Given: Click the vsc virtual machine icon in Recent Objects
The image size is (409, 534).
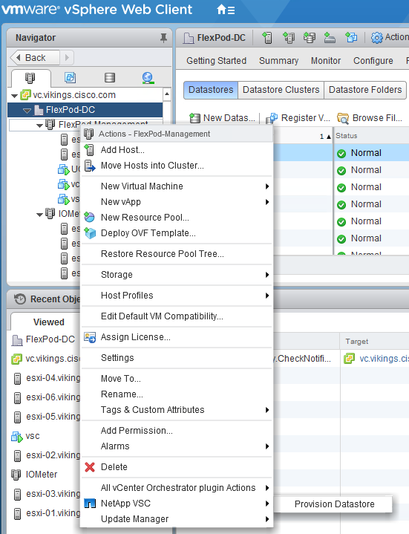Looking at the screenshot, I should pos(16,436).
